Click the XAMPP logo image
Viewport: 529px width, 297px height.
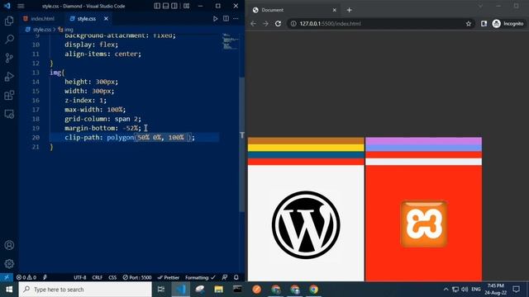[424, 224]
